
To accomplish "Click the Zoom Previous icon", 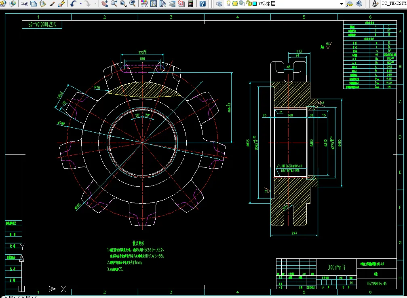I will click(133, 4).
